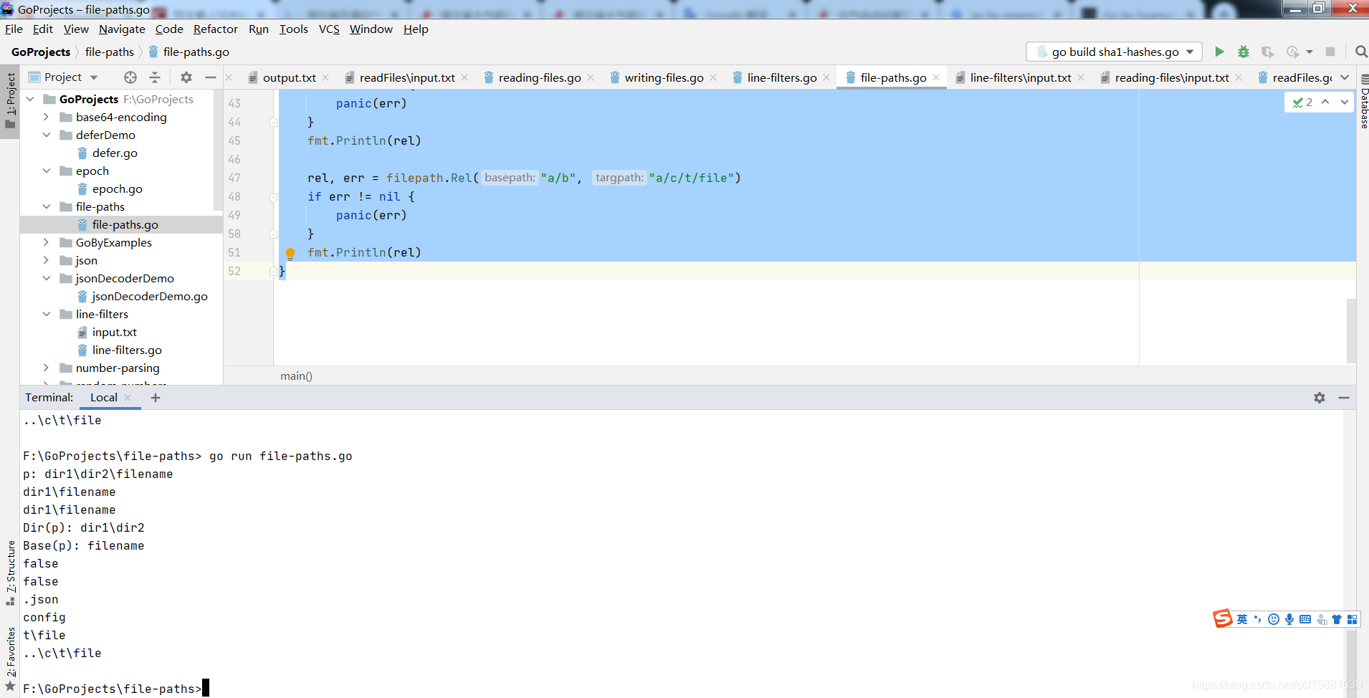Open Project panel settings gear

tap(186, 77)
